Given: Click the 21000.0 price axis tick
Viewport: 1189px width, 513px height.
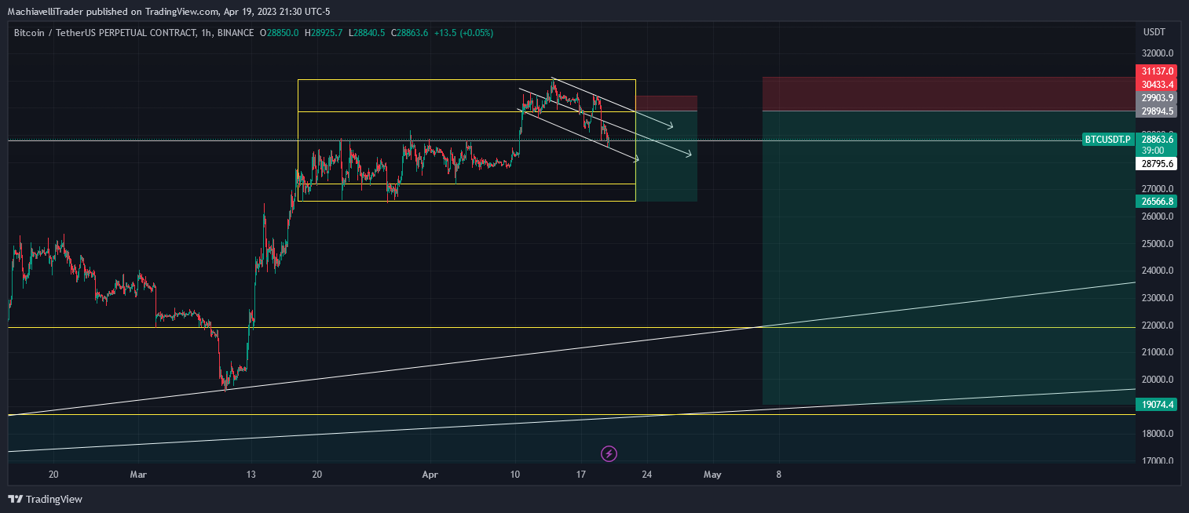Looking at the screenshot, I should tap(1158, 352).
